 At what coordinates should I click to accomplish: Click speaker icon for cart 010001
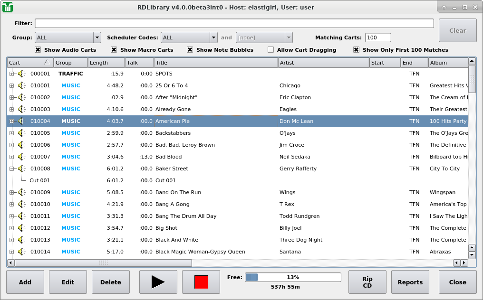21,85
